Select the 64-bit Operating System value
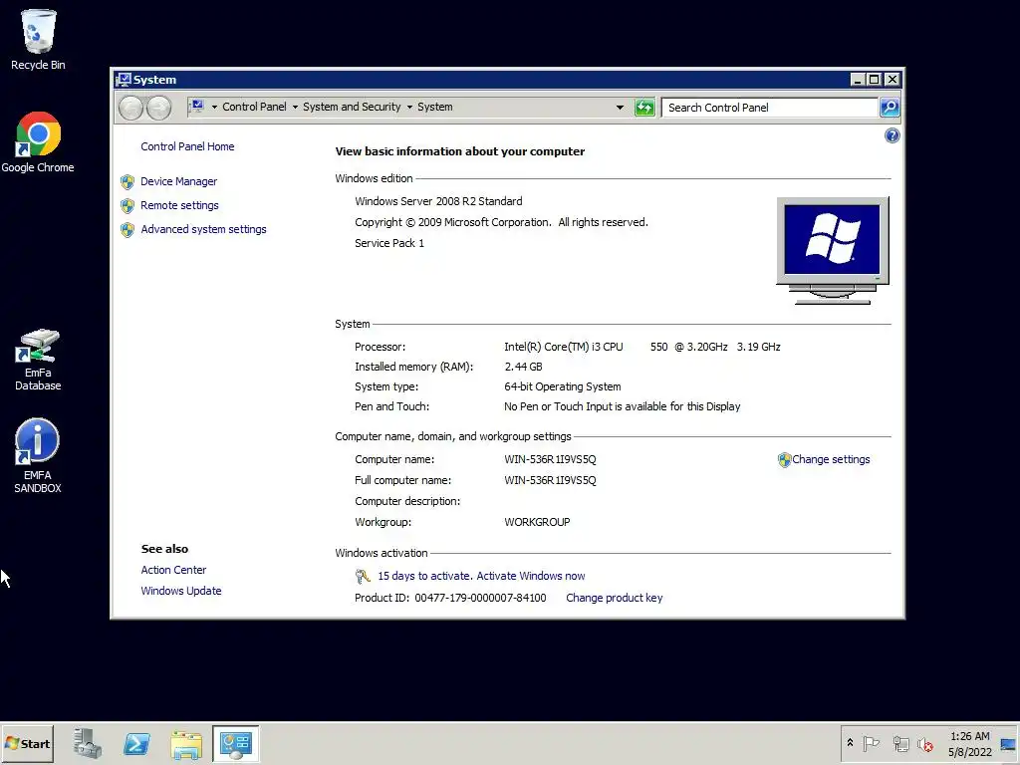The height and width of the screenshot is (765, 1020). (x=562, y=387)
